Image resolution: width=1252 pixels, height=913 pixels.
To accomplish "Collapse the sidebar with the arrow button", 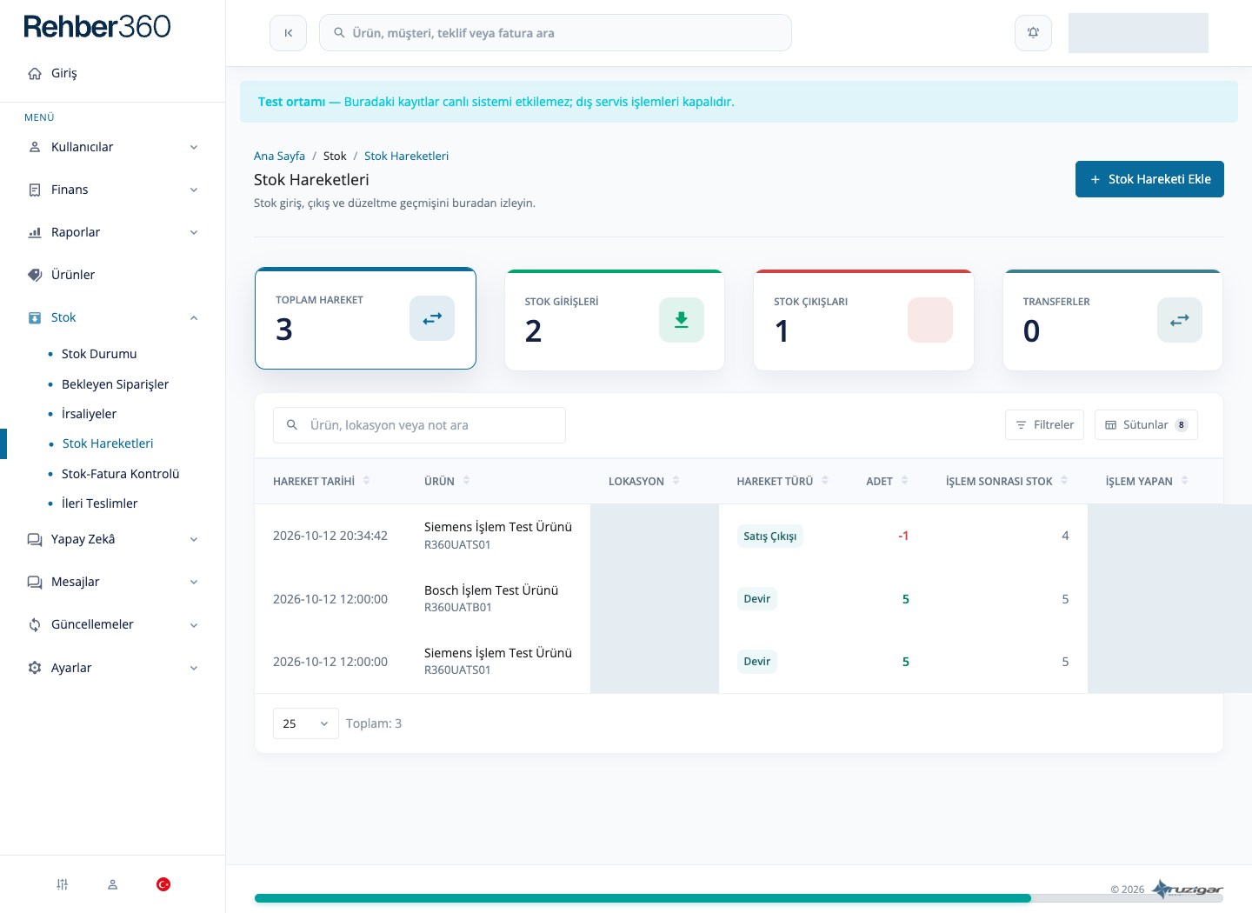I will coord(288,33).
